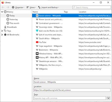Select the Add-ons for Firefox (en-US) entry
Image resolution: width=112 pixels, height=102 pixels.
coord(72,31)
